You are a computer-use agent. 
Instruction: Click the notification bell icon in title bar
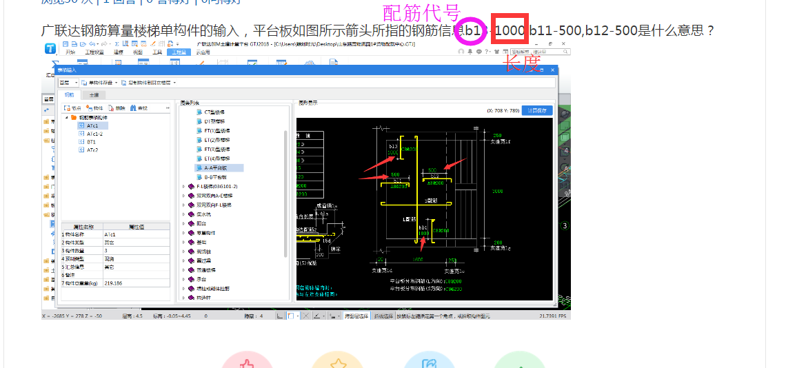[x=470, y=52]
